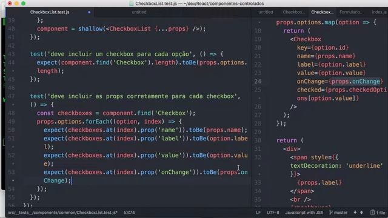Click the modified-dot on CheckboxList.test.js tab
Image resolution: width=388 pixels, height=218 pixels.
pyautogui.click(x=89, y=12)
